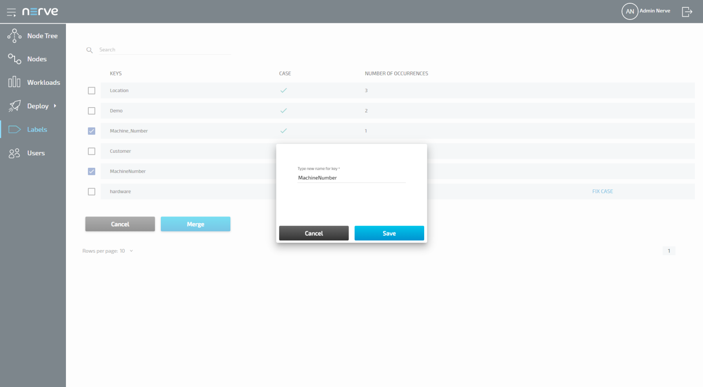Click the Workloads bar chart icon
The width and height of the screenshot is (703, 387).
(x=14, y=82)
